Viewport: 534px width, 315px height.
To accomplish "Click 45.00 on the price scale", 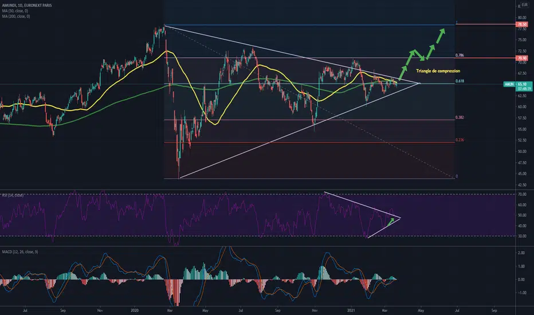I will 522,174.
